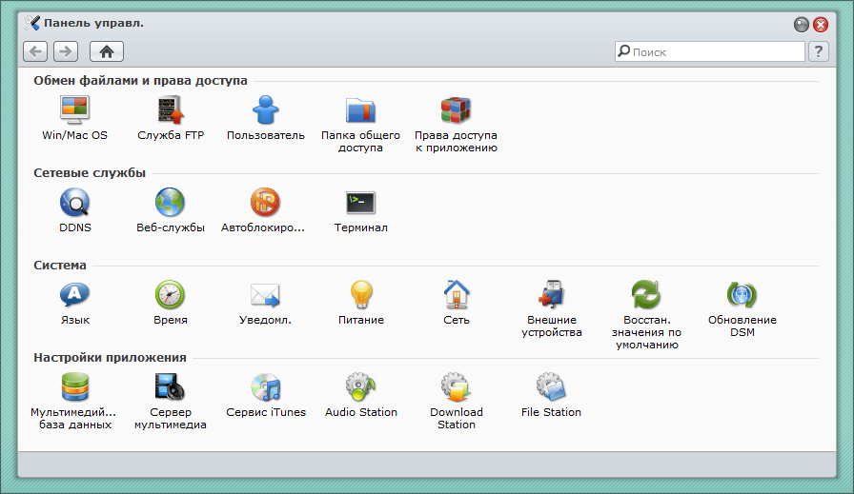Open the Сервис iTunes icon
Image resolution: width=854 pixels, height=494 pixels.
coord(266,386)
